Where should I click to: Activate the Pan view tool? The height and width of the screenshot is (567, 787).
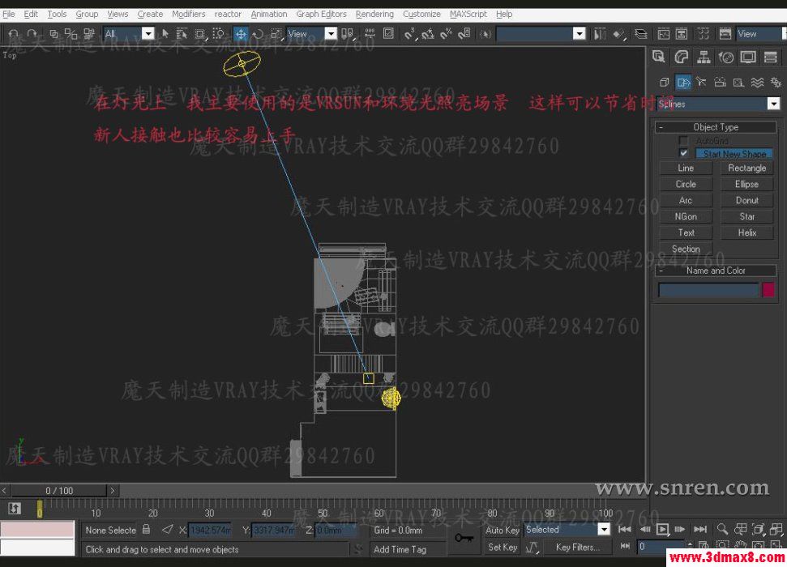point(740,545)
